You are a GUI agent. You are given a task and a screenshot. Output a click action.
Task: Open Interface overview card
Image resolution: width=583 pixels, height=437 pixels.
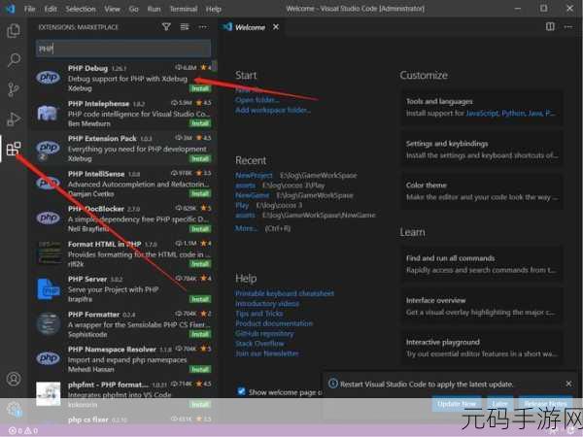coord(482,306)
